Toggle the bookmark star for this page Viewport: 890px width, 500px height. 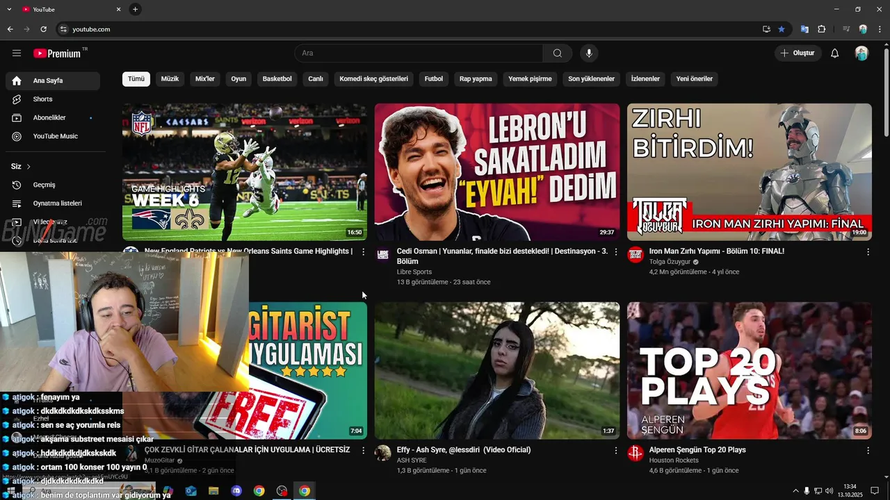click(x=782, y=29)
